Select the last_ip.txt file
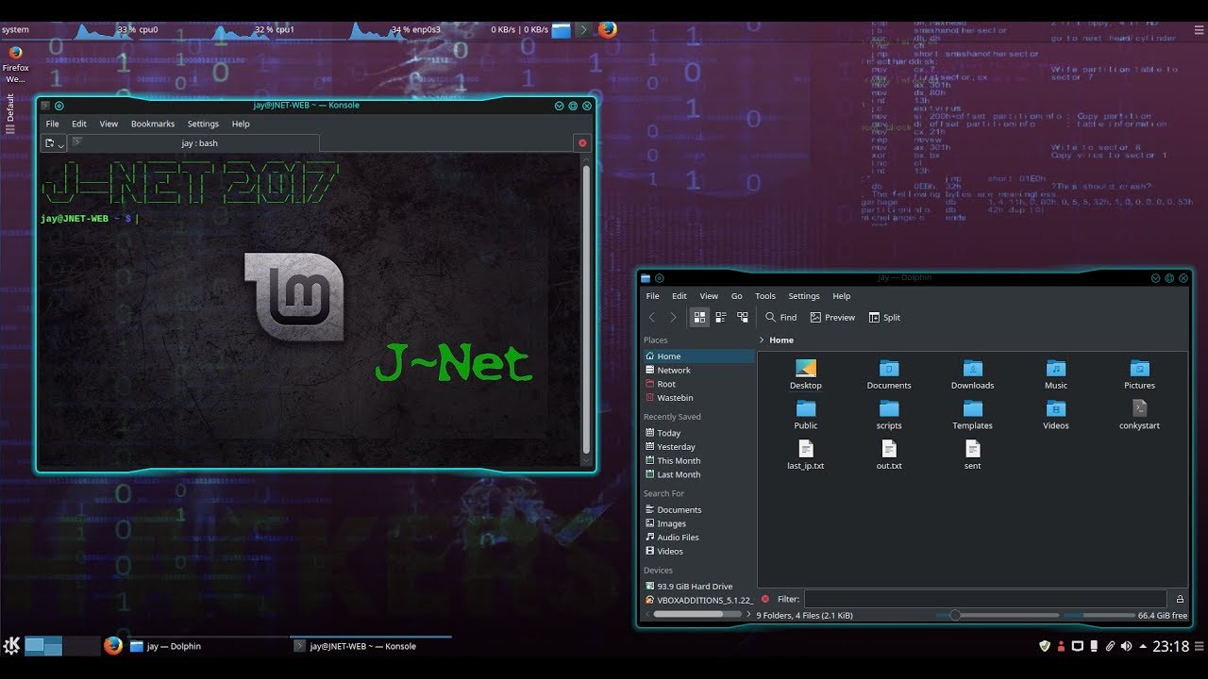Image resolution: width=1208 pixels, height=679 pixels. [x=806, y=449]
